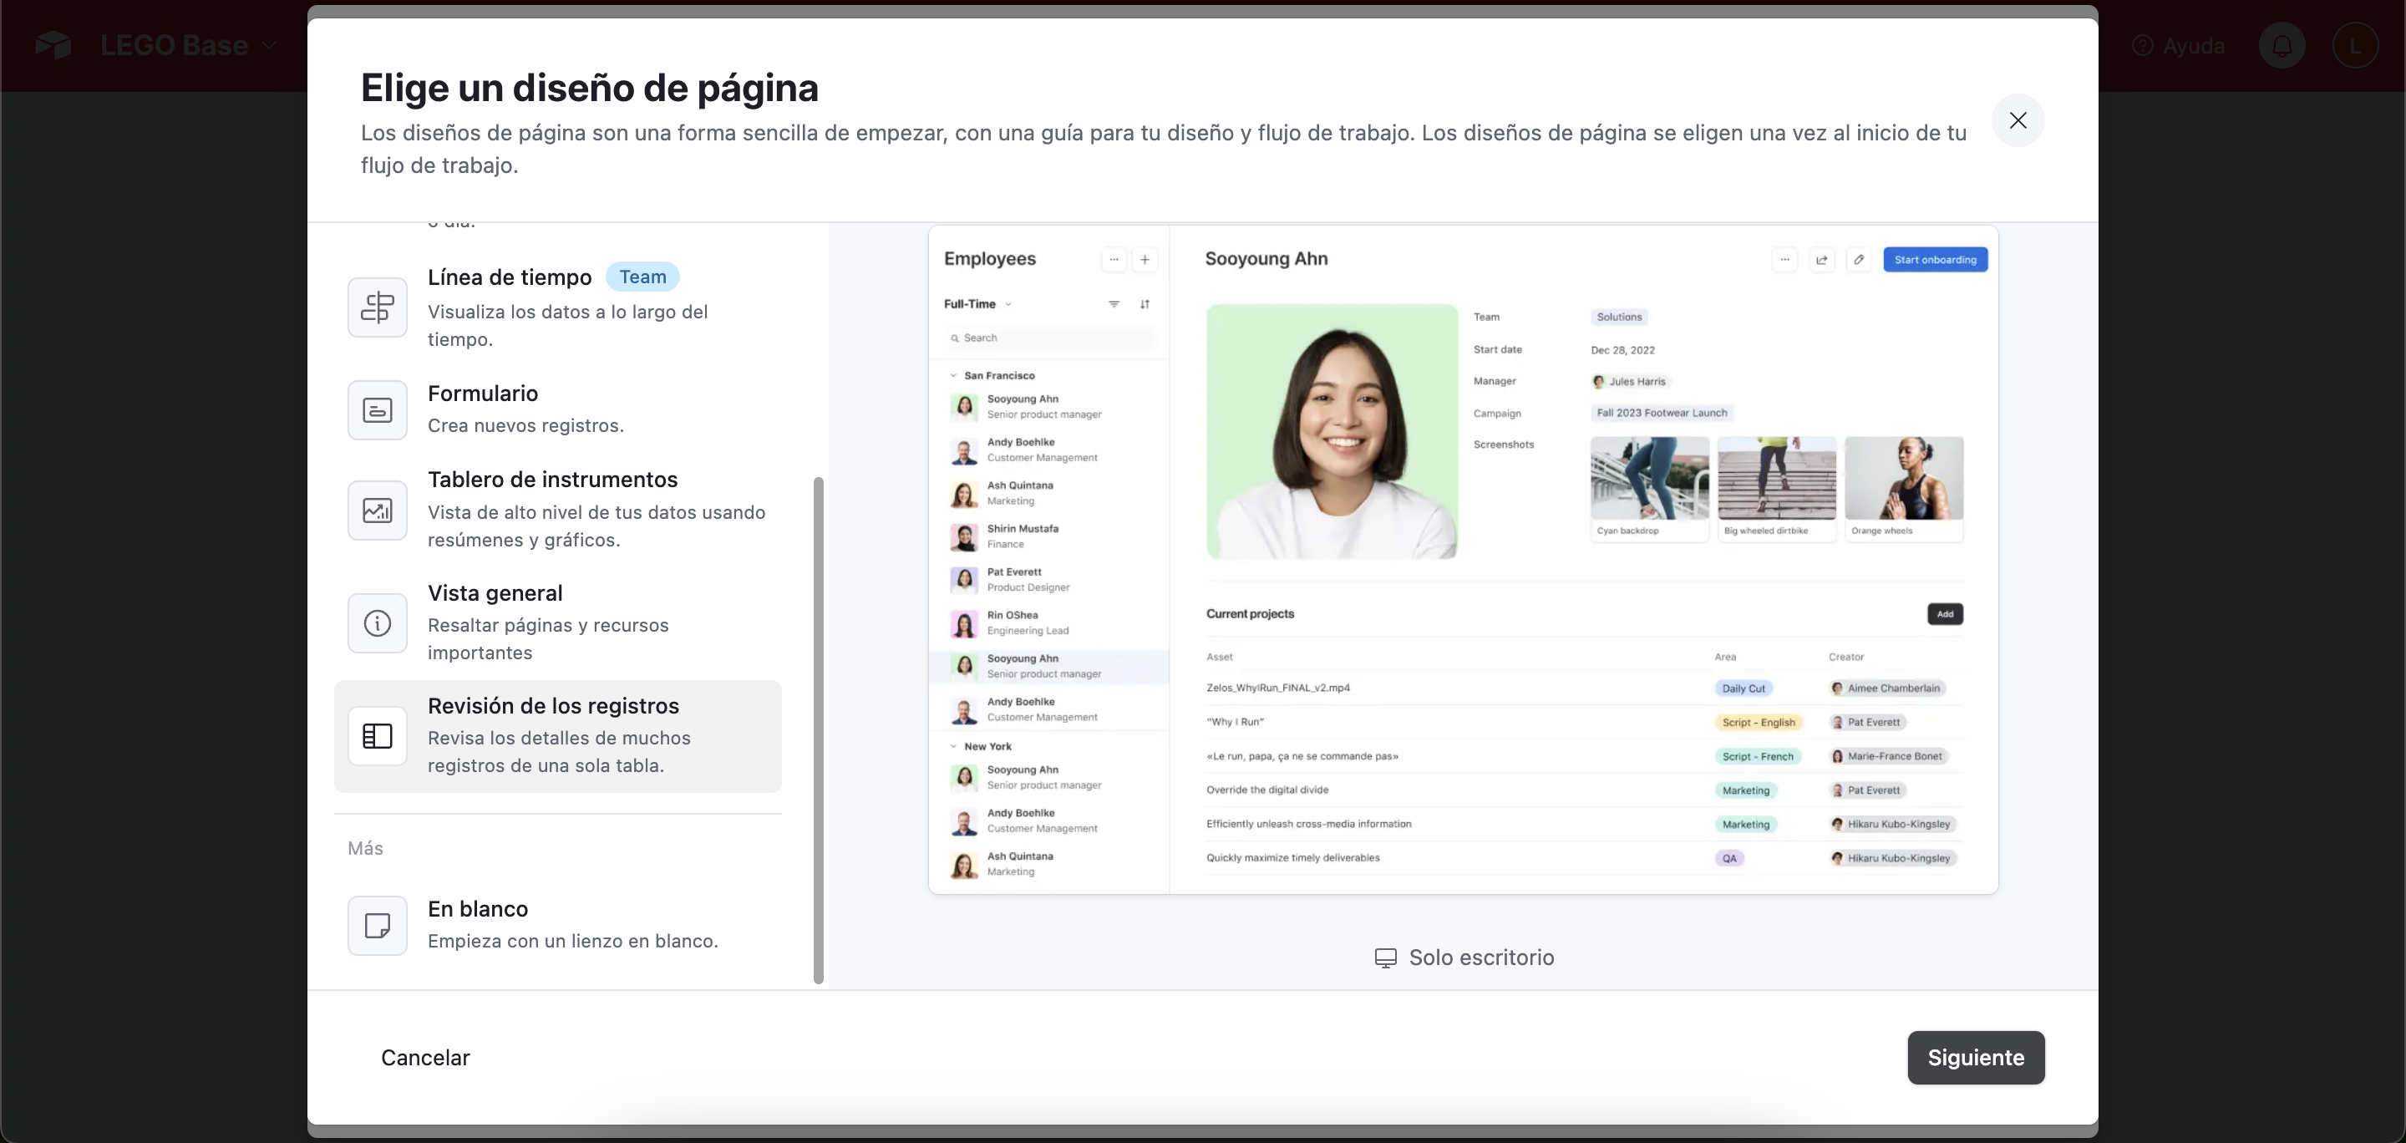The height and width of the screenshot is (1143, 2406).
Task: Choose the Tablero de instrumentos icon
Action: [378, 510]
